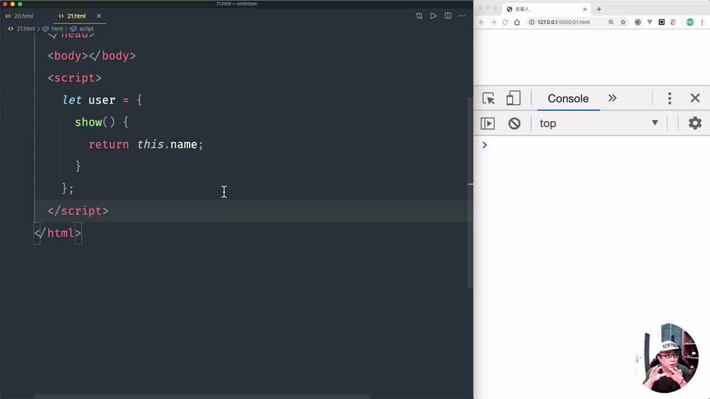
Task: Click the word "user" in the code
Action: click(102, 100)
